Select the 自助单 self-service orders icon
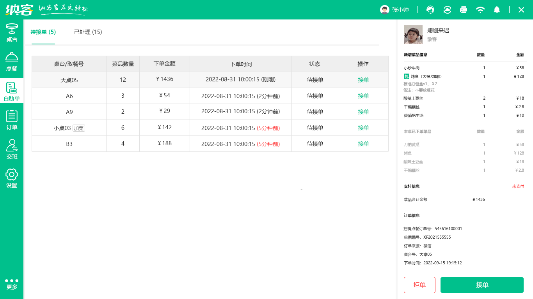This screenshot has width=533, height=299. [12, 90]
